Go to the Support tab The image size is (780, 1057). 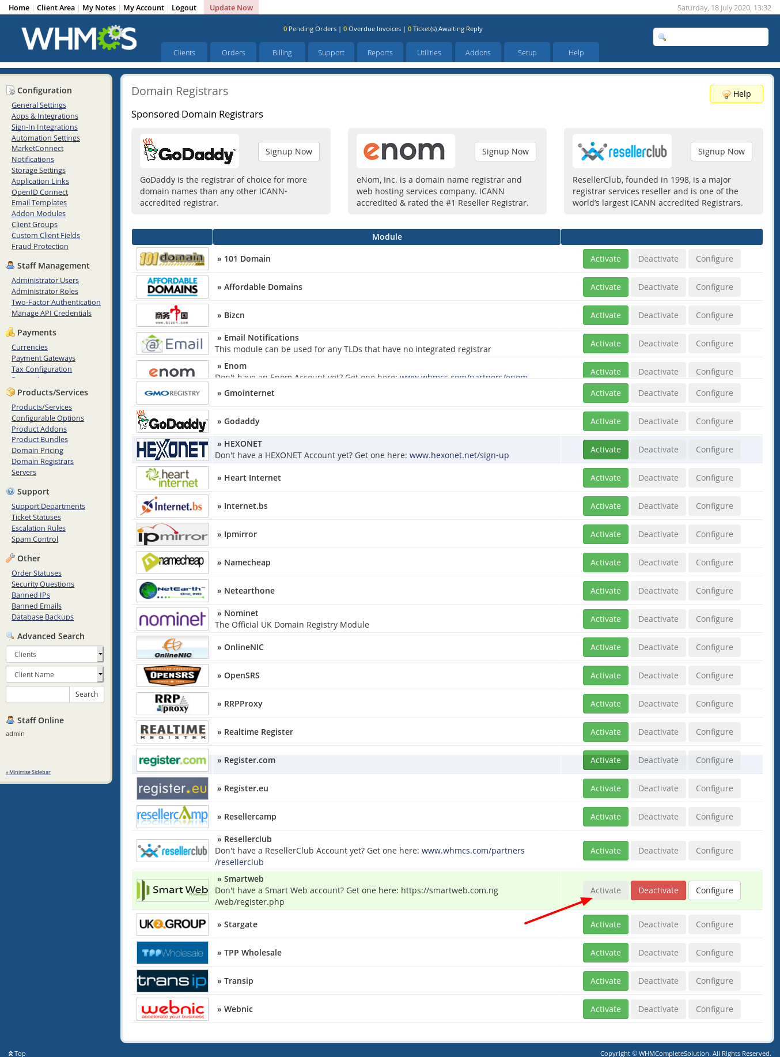click(331, 52)
